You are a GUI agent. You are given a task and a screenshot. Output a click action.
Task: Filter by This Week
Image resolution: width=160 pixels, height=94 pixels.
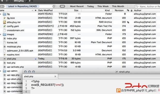(x=103, y=6)
